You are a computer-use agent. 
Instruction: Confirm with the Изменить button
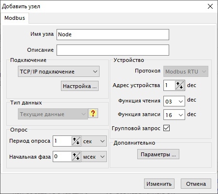coord(159,184)
